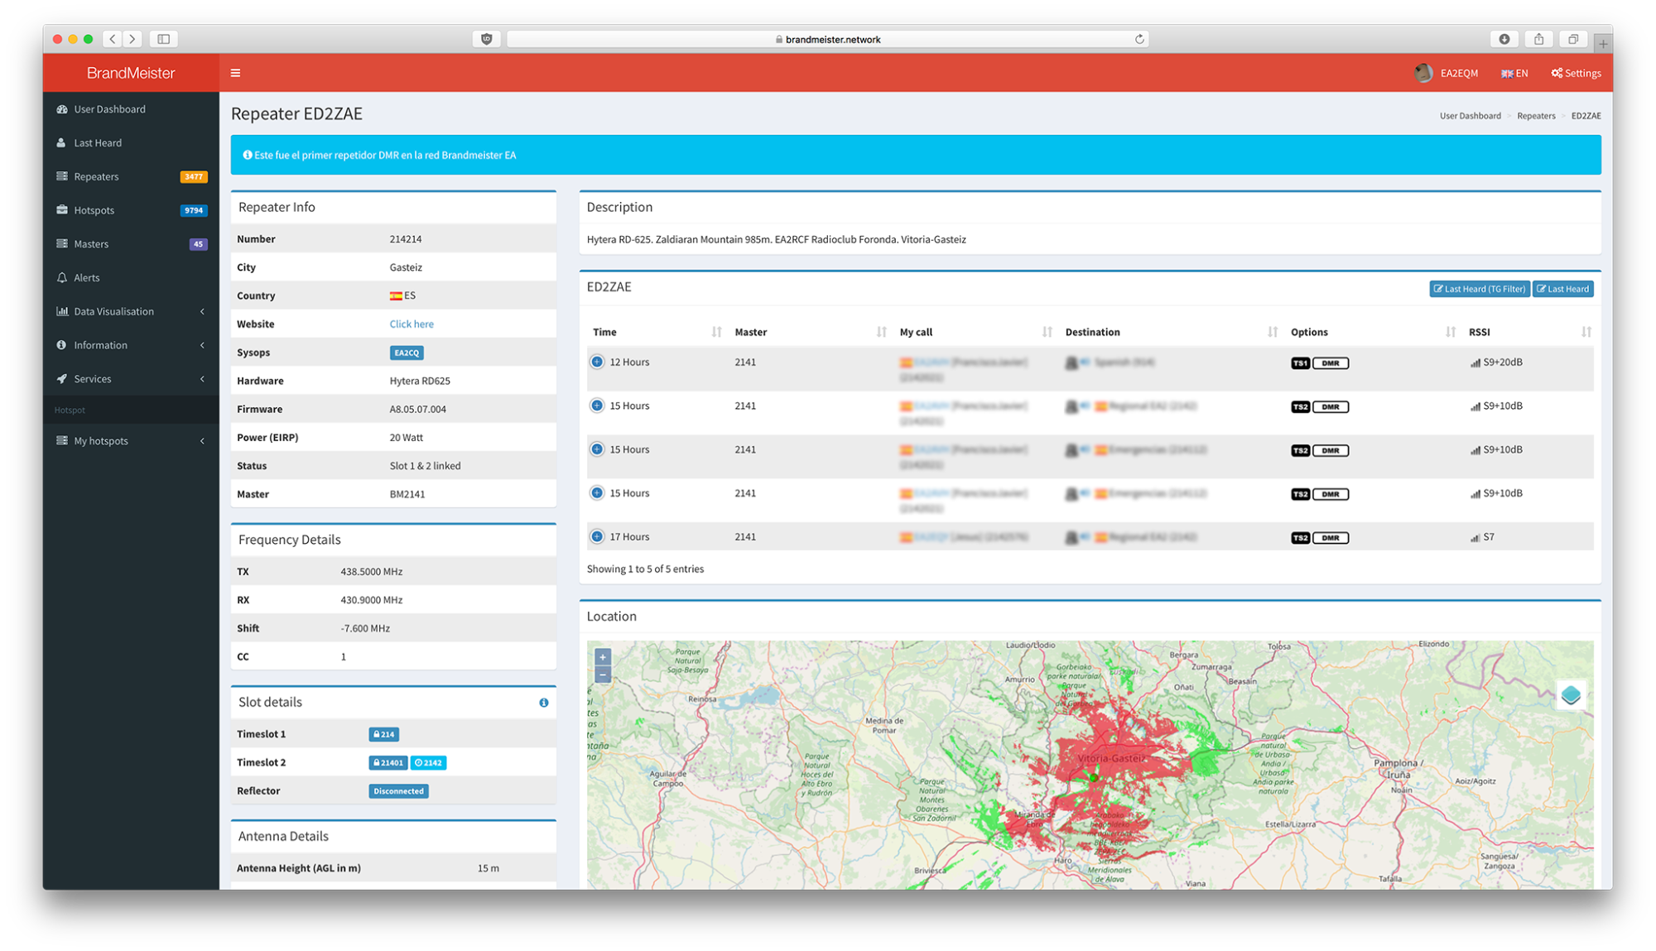Screen dimensions: 1656x951
Task: Expand the Services sidebar submenu
Action: click(x=93, y=379)
